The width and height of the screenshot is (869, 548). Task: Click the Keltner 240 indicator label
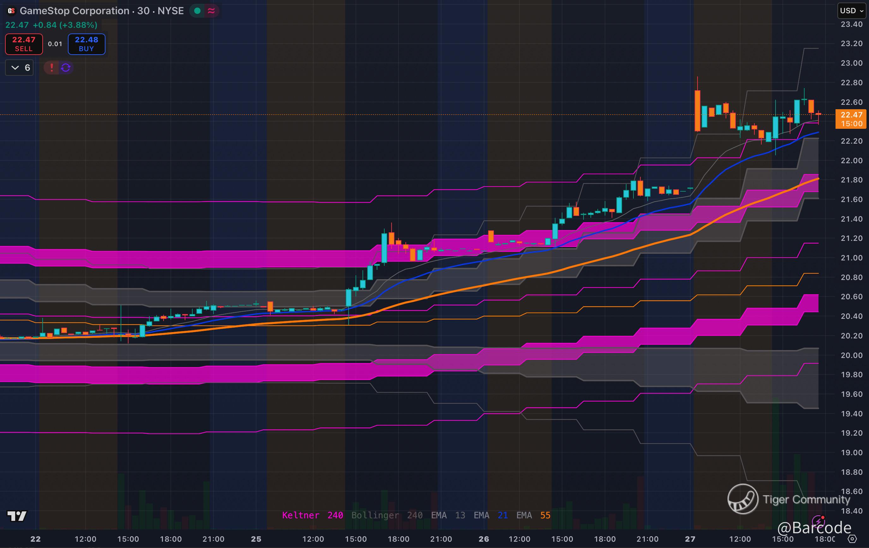tap(312, 515)
